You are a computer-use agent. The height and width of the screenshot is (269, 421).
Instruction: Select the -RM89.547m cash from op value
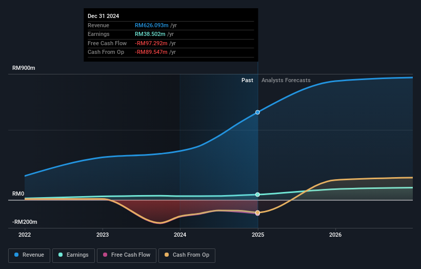coord(151,52)
